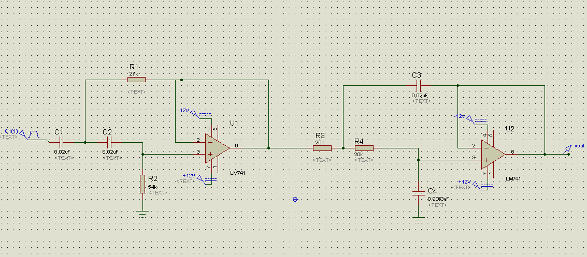Select resistor R1 in the feedback path
Viewport: 587px width, 257px height.
coord(137,80)
